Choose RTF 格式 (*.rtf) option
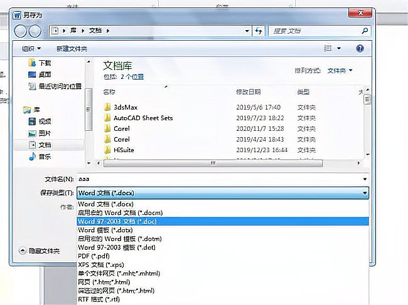Image resolution: width=408 pixels, height=305 pixels. (223, 299)
